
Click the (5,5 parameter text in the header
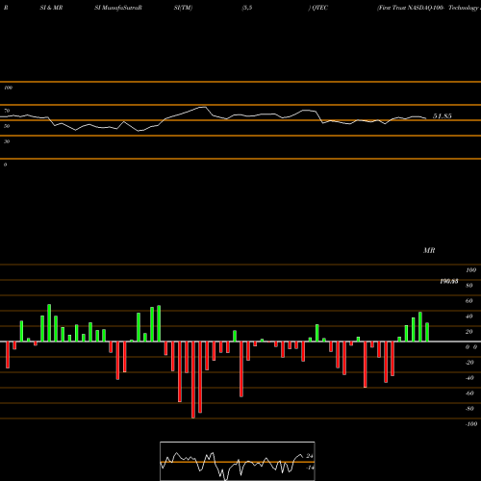pyautogui.click(x=247, y=8)
